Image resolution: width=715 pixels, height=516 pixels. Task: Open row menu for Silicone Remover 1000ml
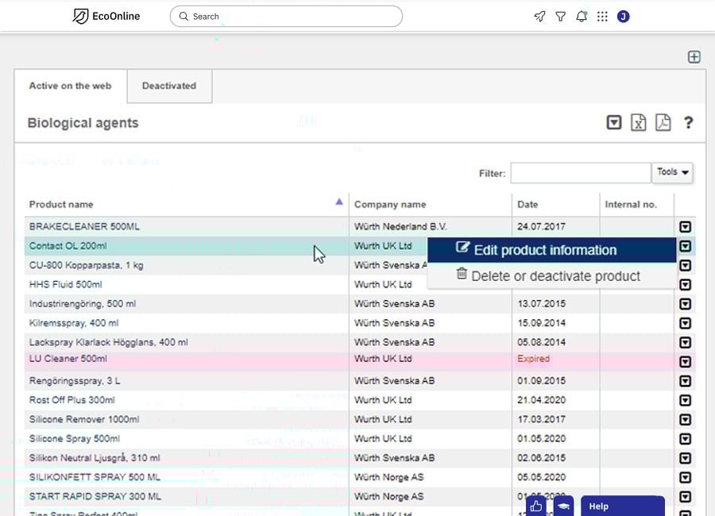685,419
